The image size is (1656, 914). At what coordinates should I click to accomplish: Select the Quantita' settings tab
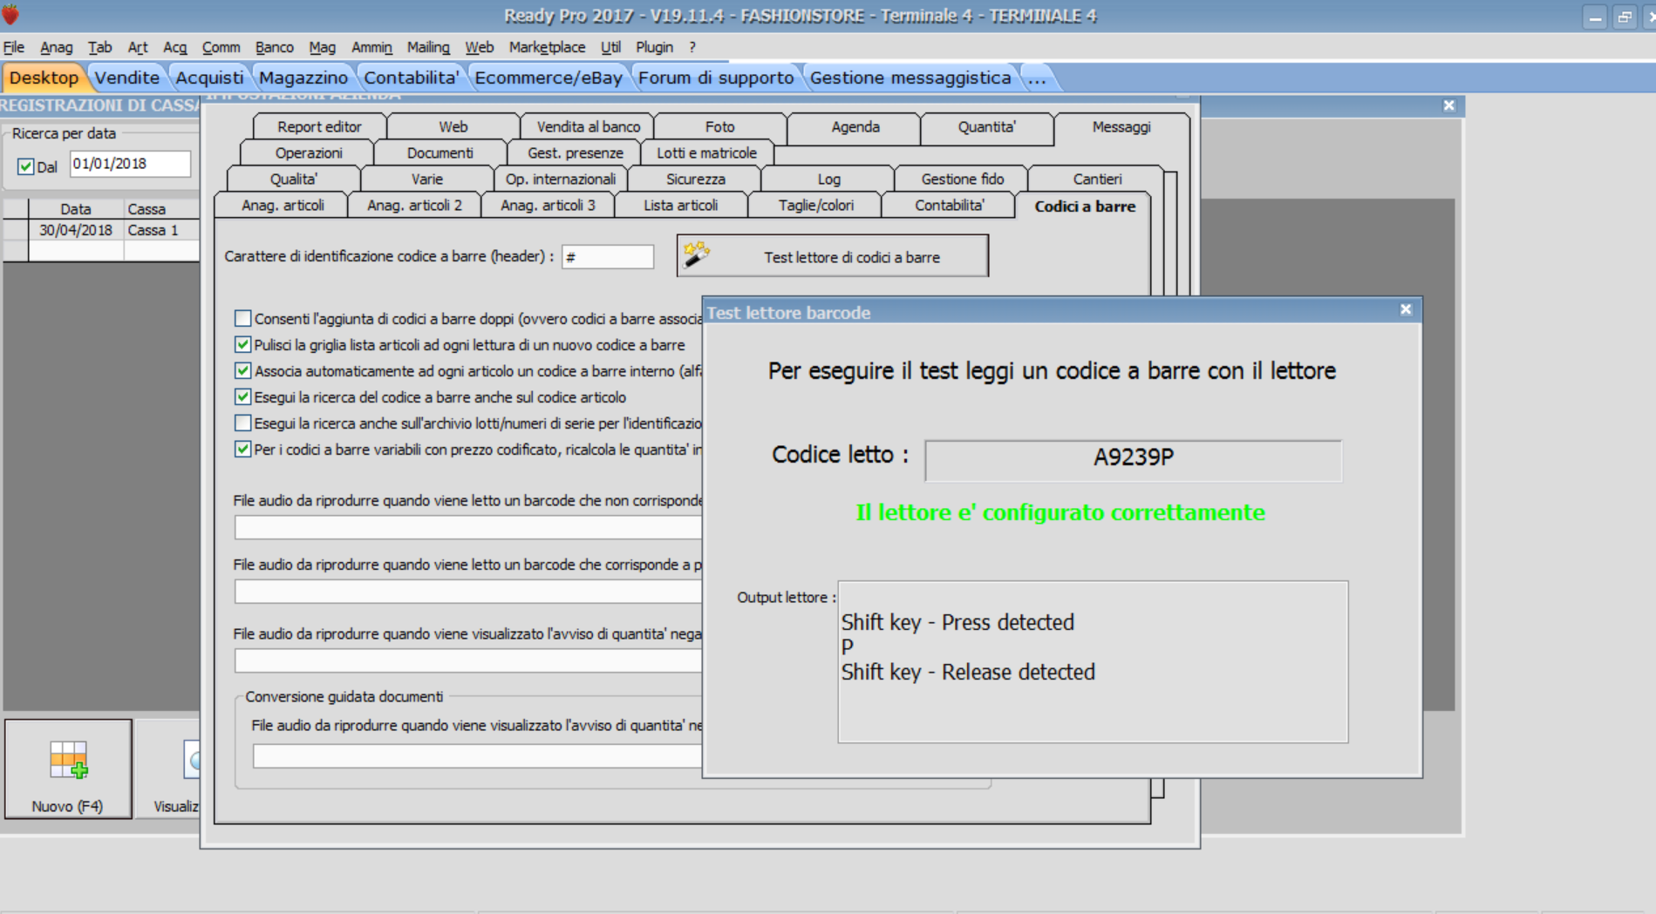(987, 126)
